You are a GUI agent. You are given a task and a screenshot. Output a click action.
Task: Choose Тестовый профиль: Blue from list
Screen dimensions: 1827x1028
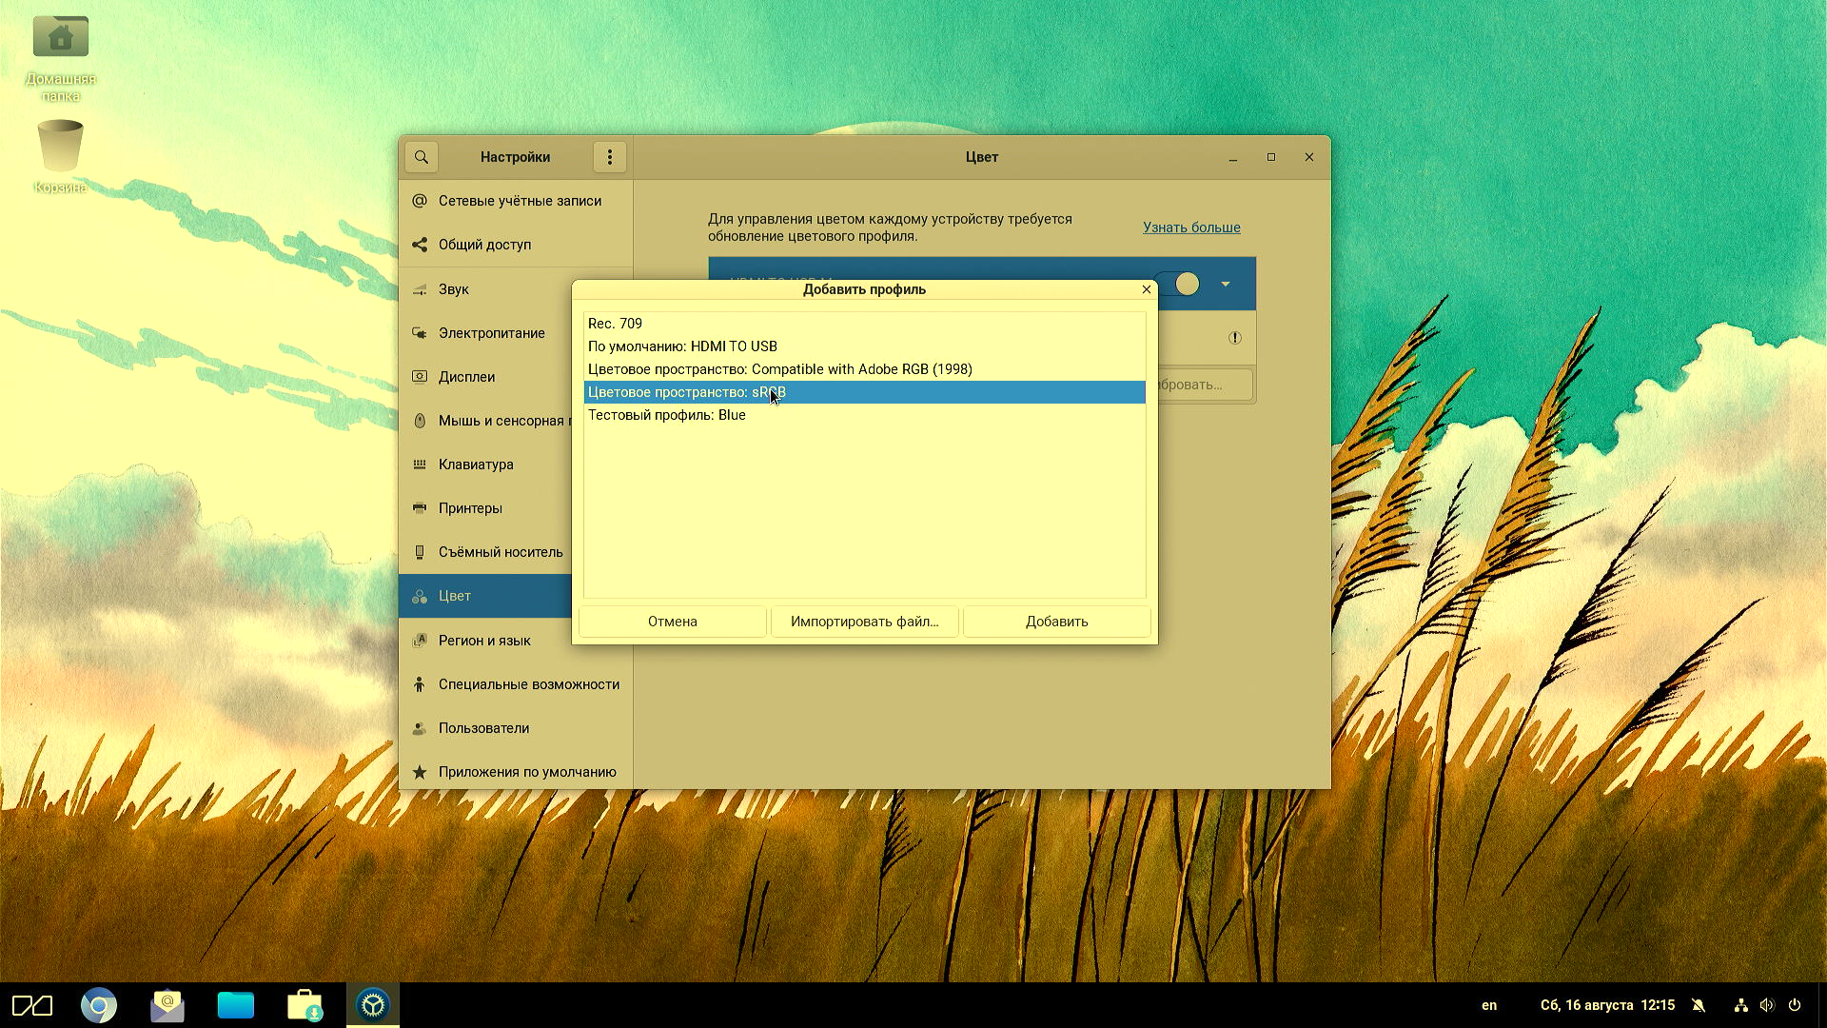coord(666,415)
